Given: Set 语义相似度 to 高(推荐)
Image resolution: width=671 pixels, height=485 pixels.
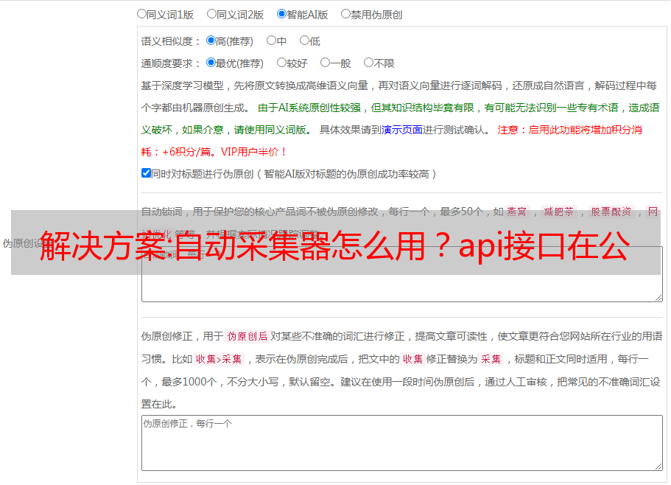Looking at the screenshot, I should 211,41.
